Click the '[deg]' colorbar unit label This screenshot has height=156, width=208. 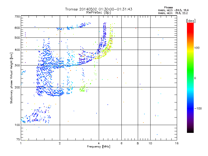(191, 21)
